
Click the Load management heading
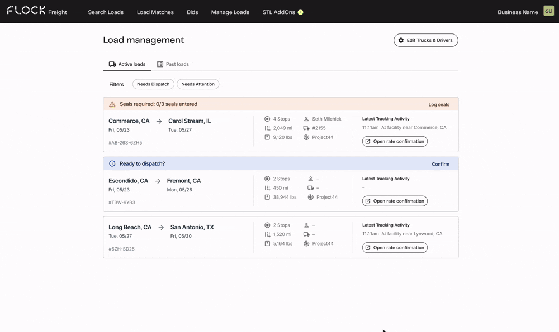[x=143, y=40]
